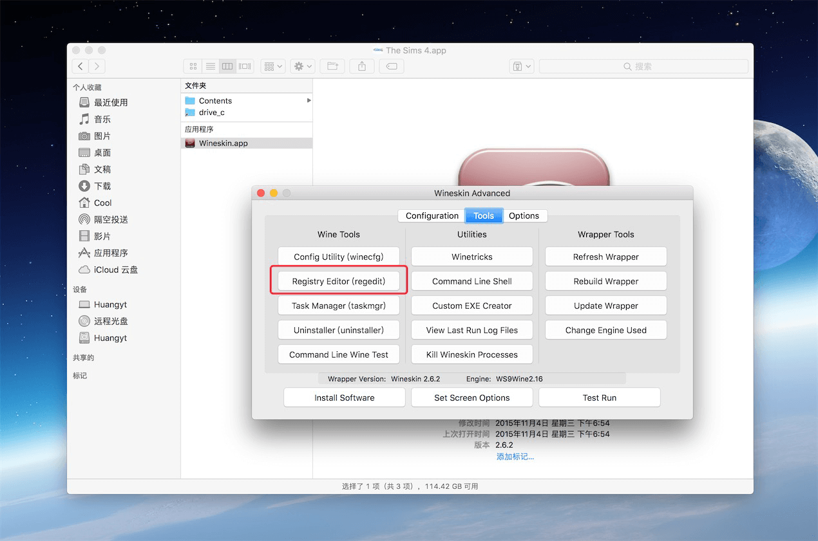Screen dimensions: 818x541
Task: Click Kill Wineskin Processes
Action: point(472,354)
